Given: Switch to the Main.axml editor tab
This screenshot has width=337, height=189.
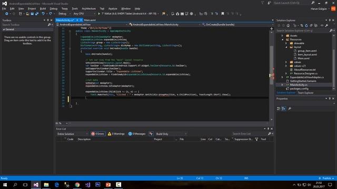Looking at the screenshot, I should (x=90, y=20).
